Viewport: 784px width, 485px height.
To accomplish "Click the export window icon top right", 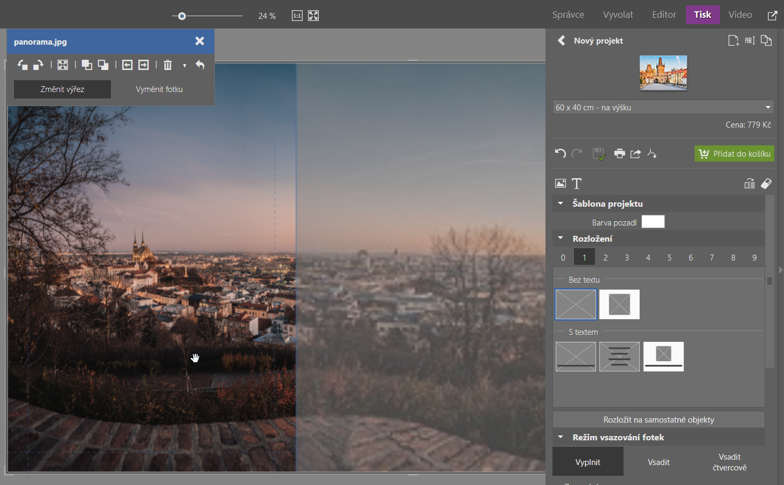I will pos(772,16).
